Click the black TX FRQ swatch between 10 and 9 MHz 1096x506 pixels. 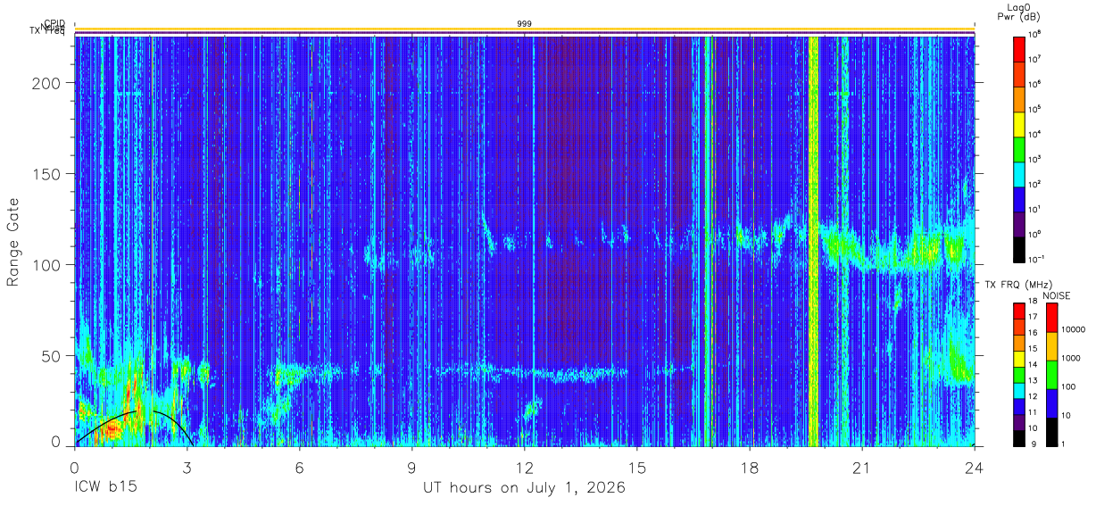pyautogui.click(x=1018, y=438)
